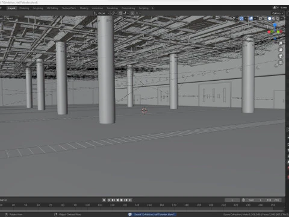Open the overlays settings dropdown arrow
Screen dimensions: 289x217
[255, 19]
